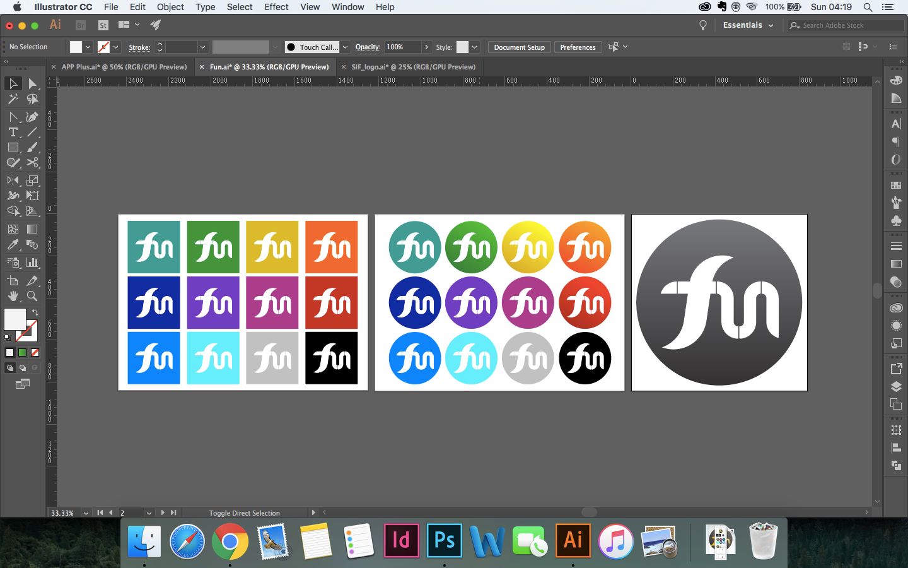Select the Gradient tool in toolbox
Viewport: 908px width, 568px height.
click(x=32, y=229)
